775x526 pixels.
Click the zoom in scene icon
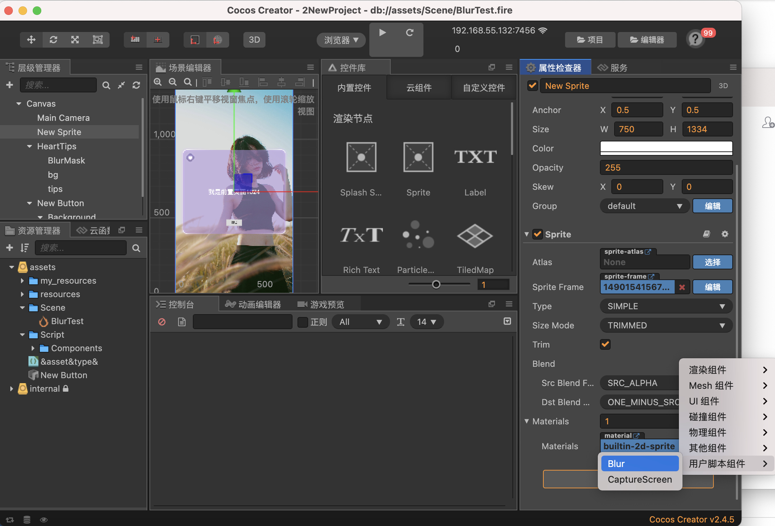tap(158, 82)
